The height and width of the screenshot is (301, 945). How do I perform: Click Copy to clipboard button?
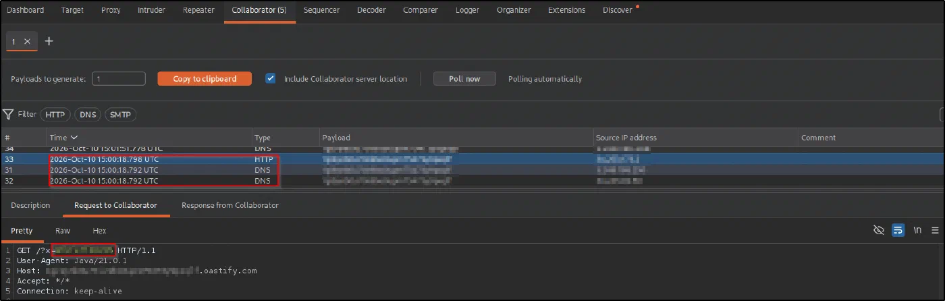point(205,79)
